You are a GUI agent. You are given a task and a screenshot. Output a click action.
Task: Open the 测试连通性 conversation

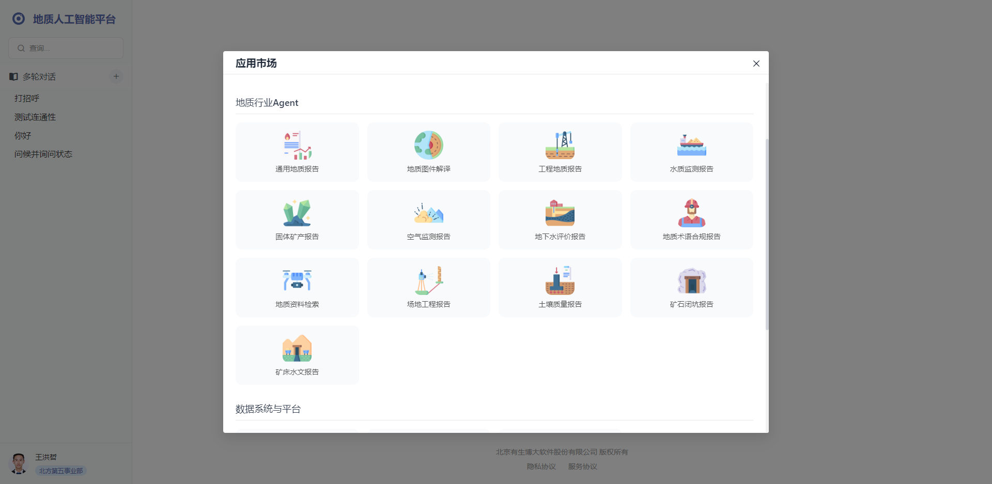(35, 117)
